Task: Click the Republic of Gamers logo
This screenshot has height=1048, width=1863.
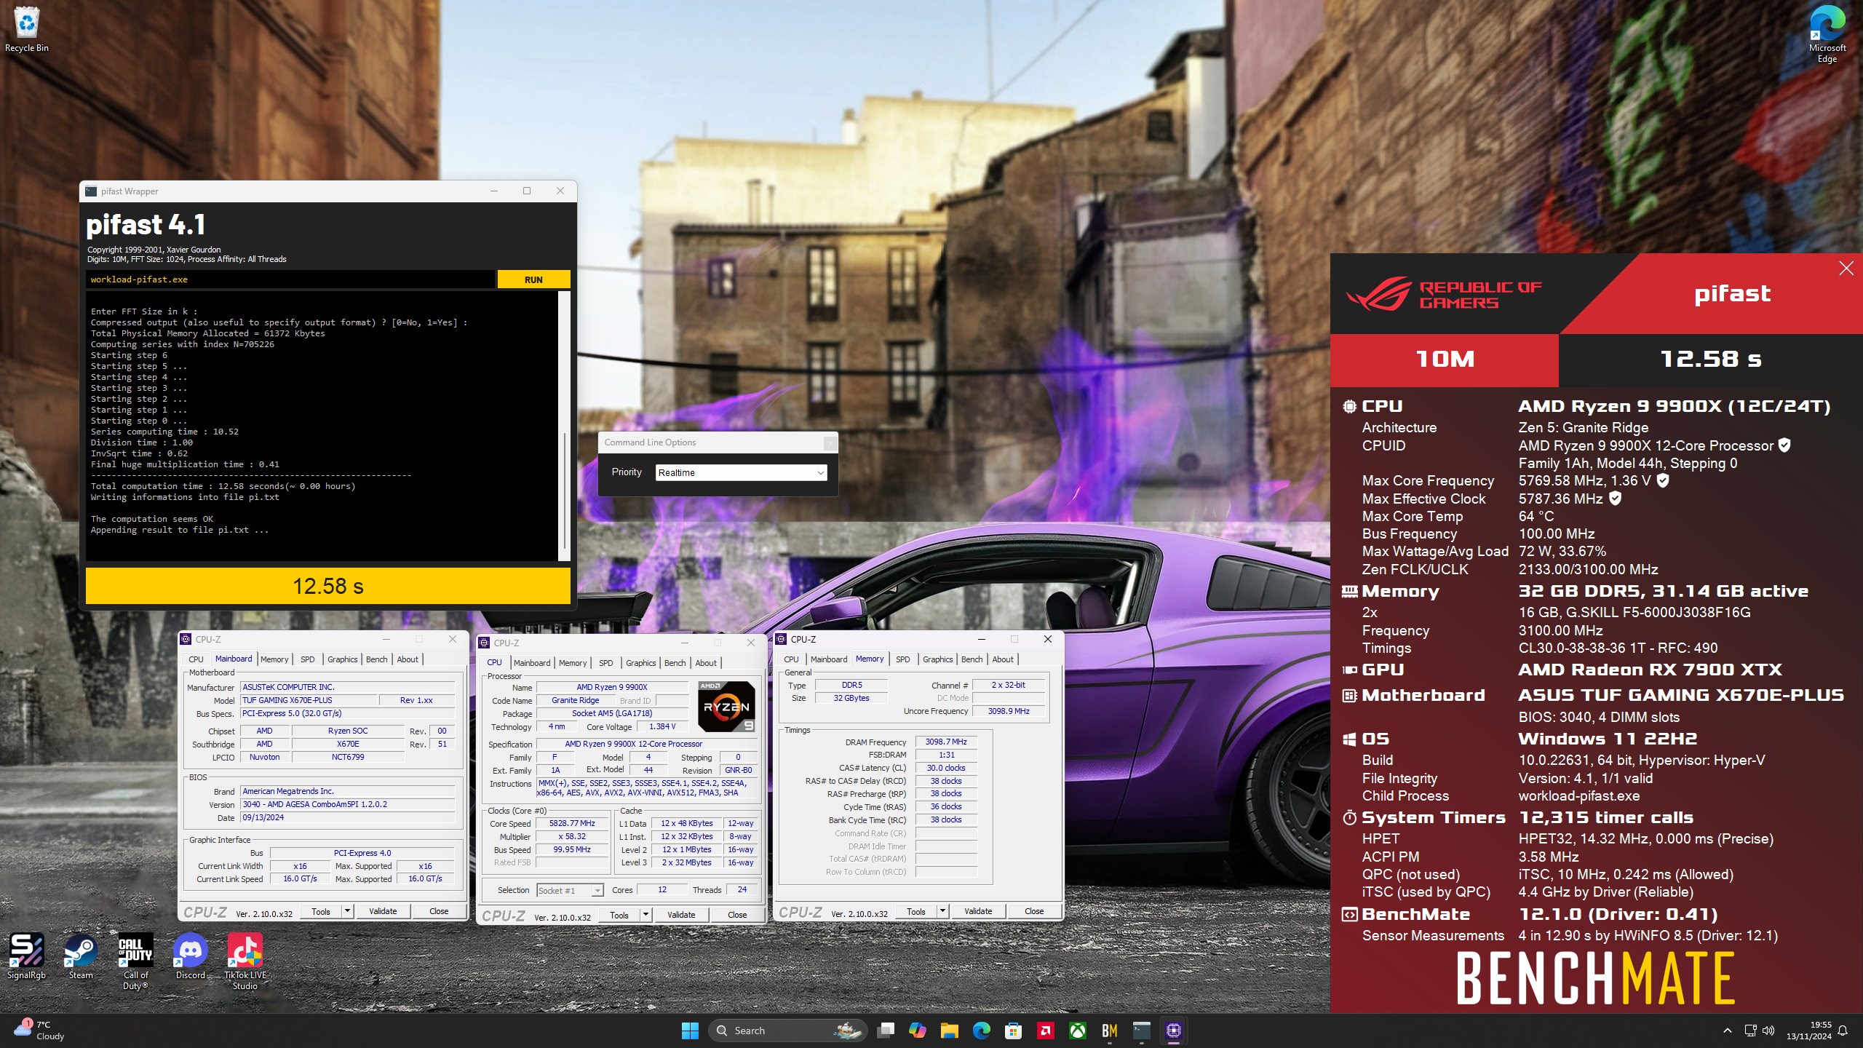Action: tap(1444, 295)
